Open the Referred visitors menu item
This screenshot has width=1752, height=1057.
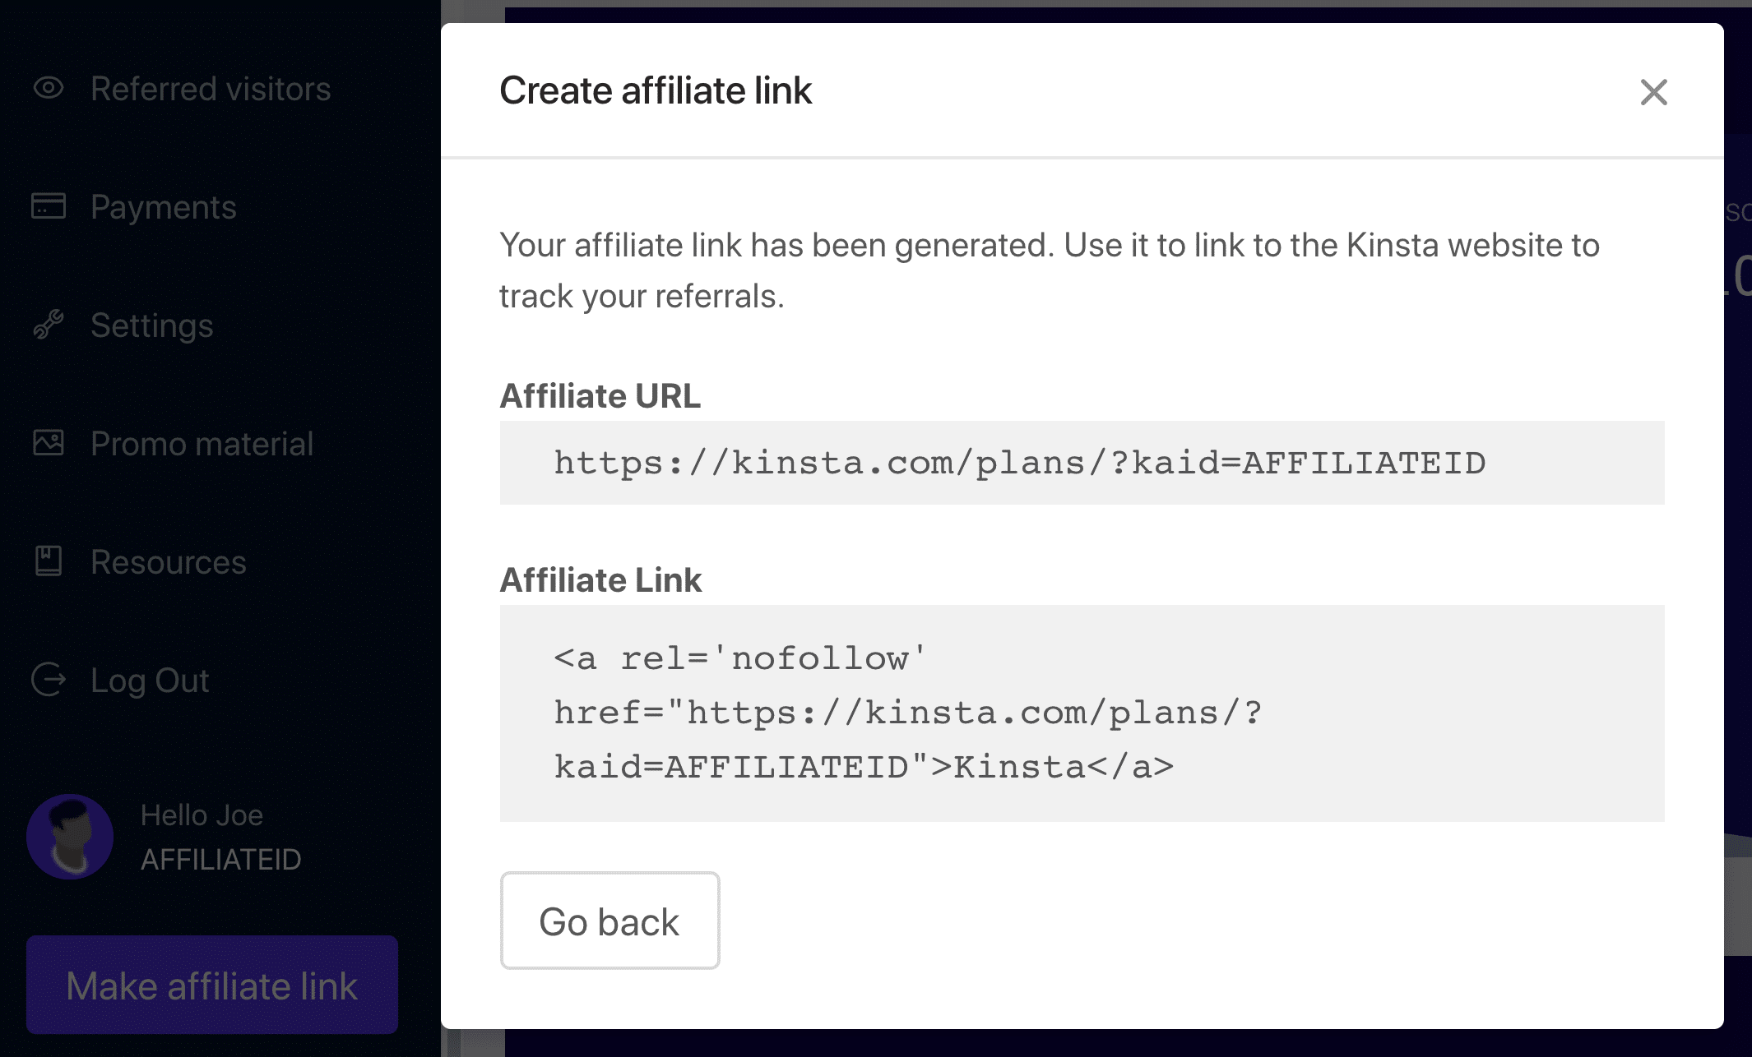click(x=211, y=89)
